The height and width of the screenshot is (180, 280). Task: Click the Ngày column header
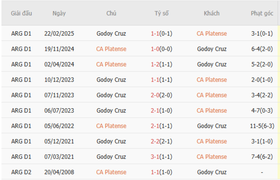point(59,13)
